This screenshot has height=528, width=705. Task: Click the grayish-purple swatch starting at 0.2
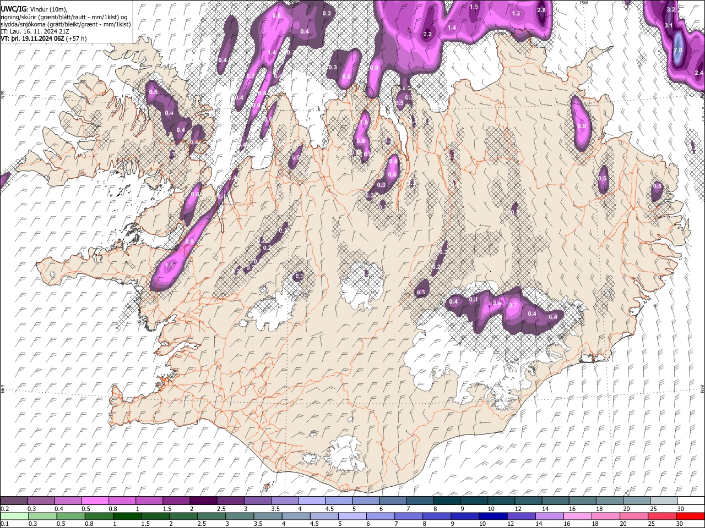coord(14,501)
